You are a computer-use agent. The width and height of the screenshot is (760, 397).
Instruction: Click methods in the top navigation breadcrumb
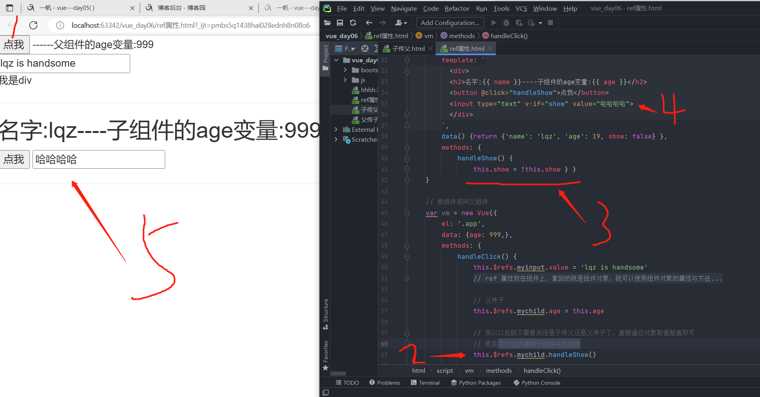pyautogui.click(x=458, y=36)
